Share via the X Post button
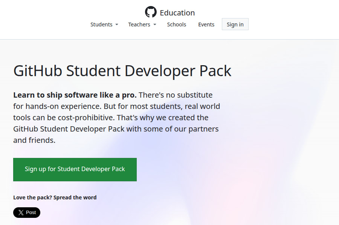The height and width of the screenshot is (225, 339). point(27,213)
